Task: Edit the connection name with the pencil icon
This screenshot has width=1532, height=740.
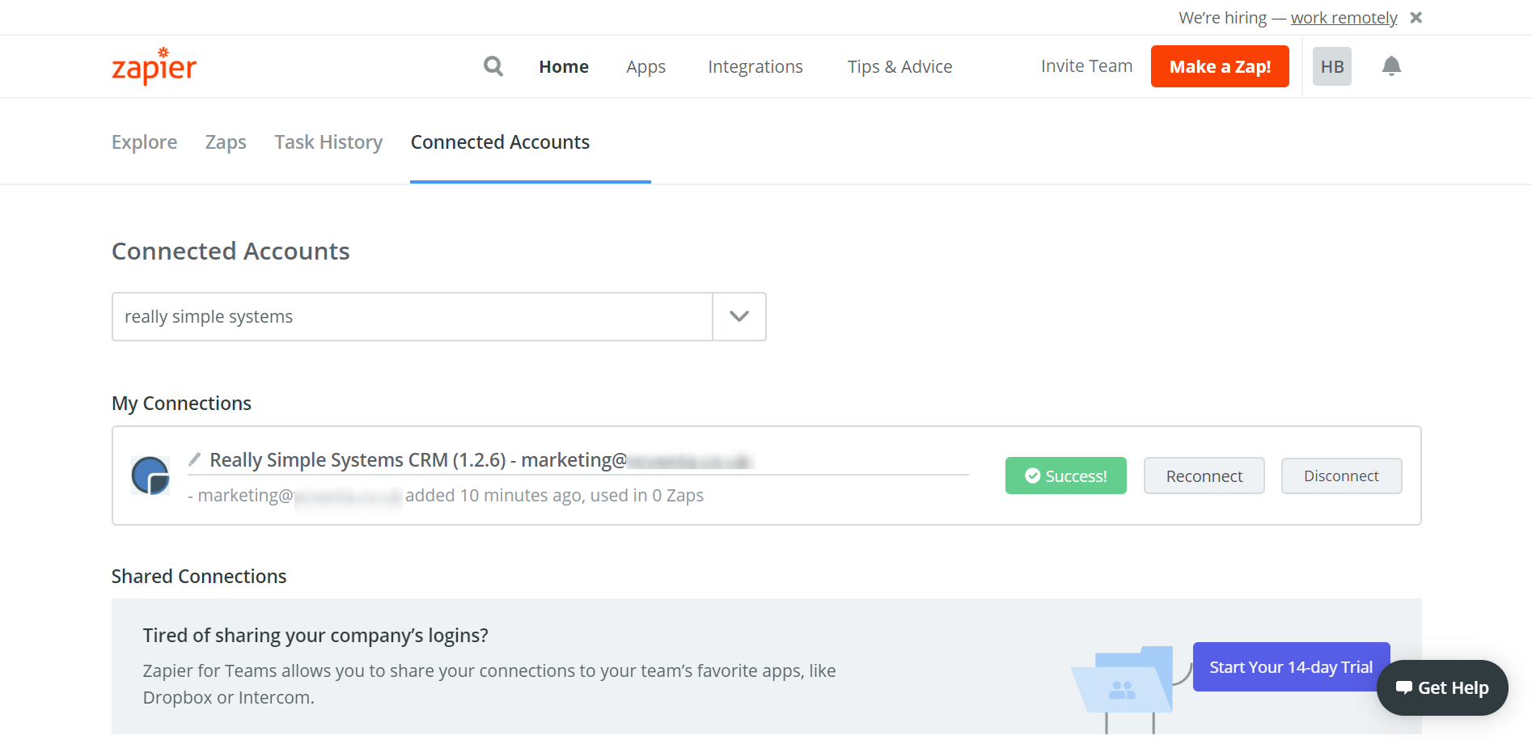Action: [x=193, y=459]
